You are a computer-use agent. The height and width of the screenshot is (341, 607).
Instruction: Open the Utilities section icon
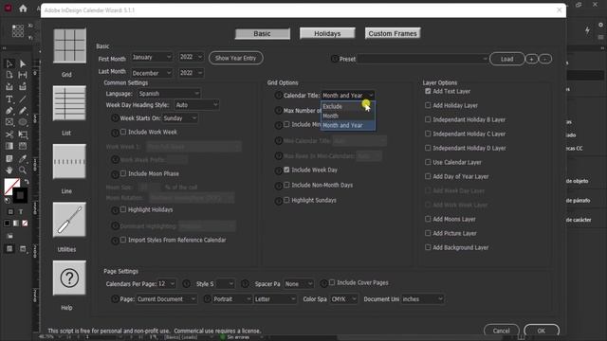tap(69, 220)
